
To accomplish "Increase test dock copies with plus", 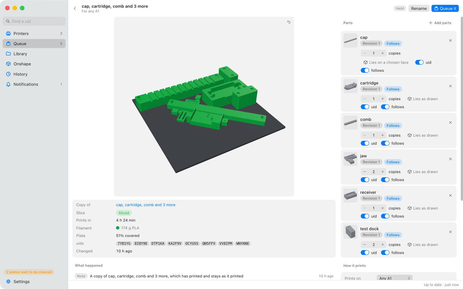I will [383, 245].
